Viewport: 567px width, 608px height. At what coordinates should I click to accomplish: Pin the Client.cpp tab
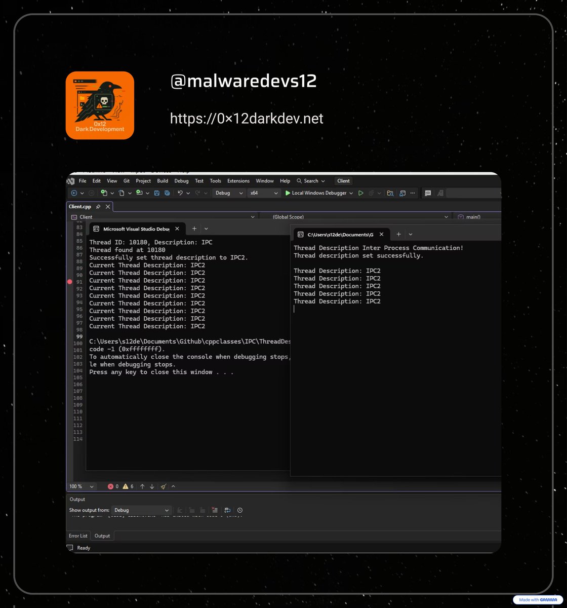(x=98, y=207)
